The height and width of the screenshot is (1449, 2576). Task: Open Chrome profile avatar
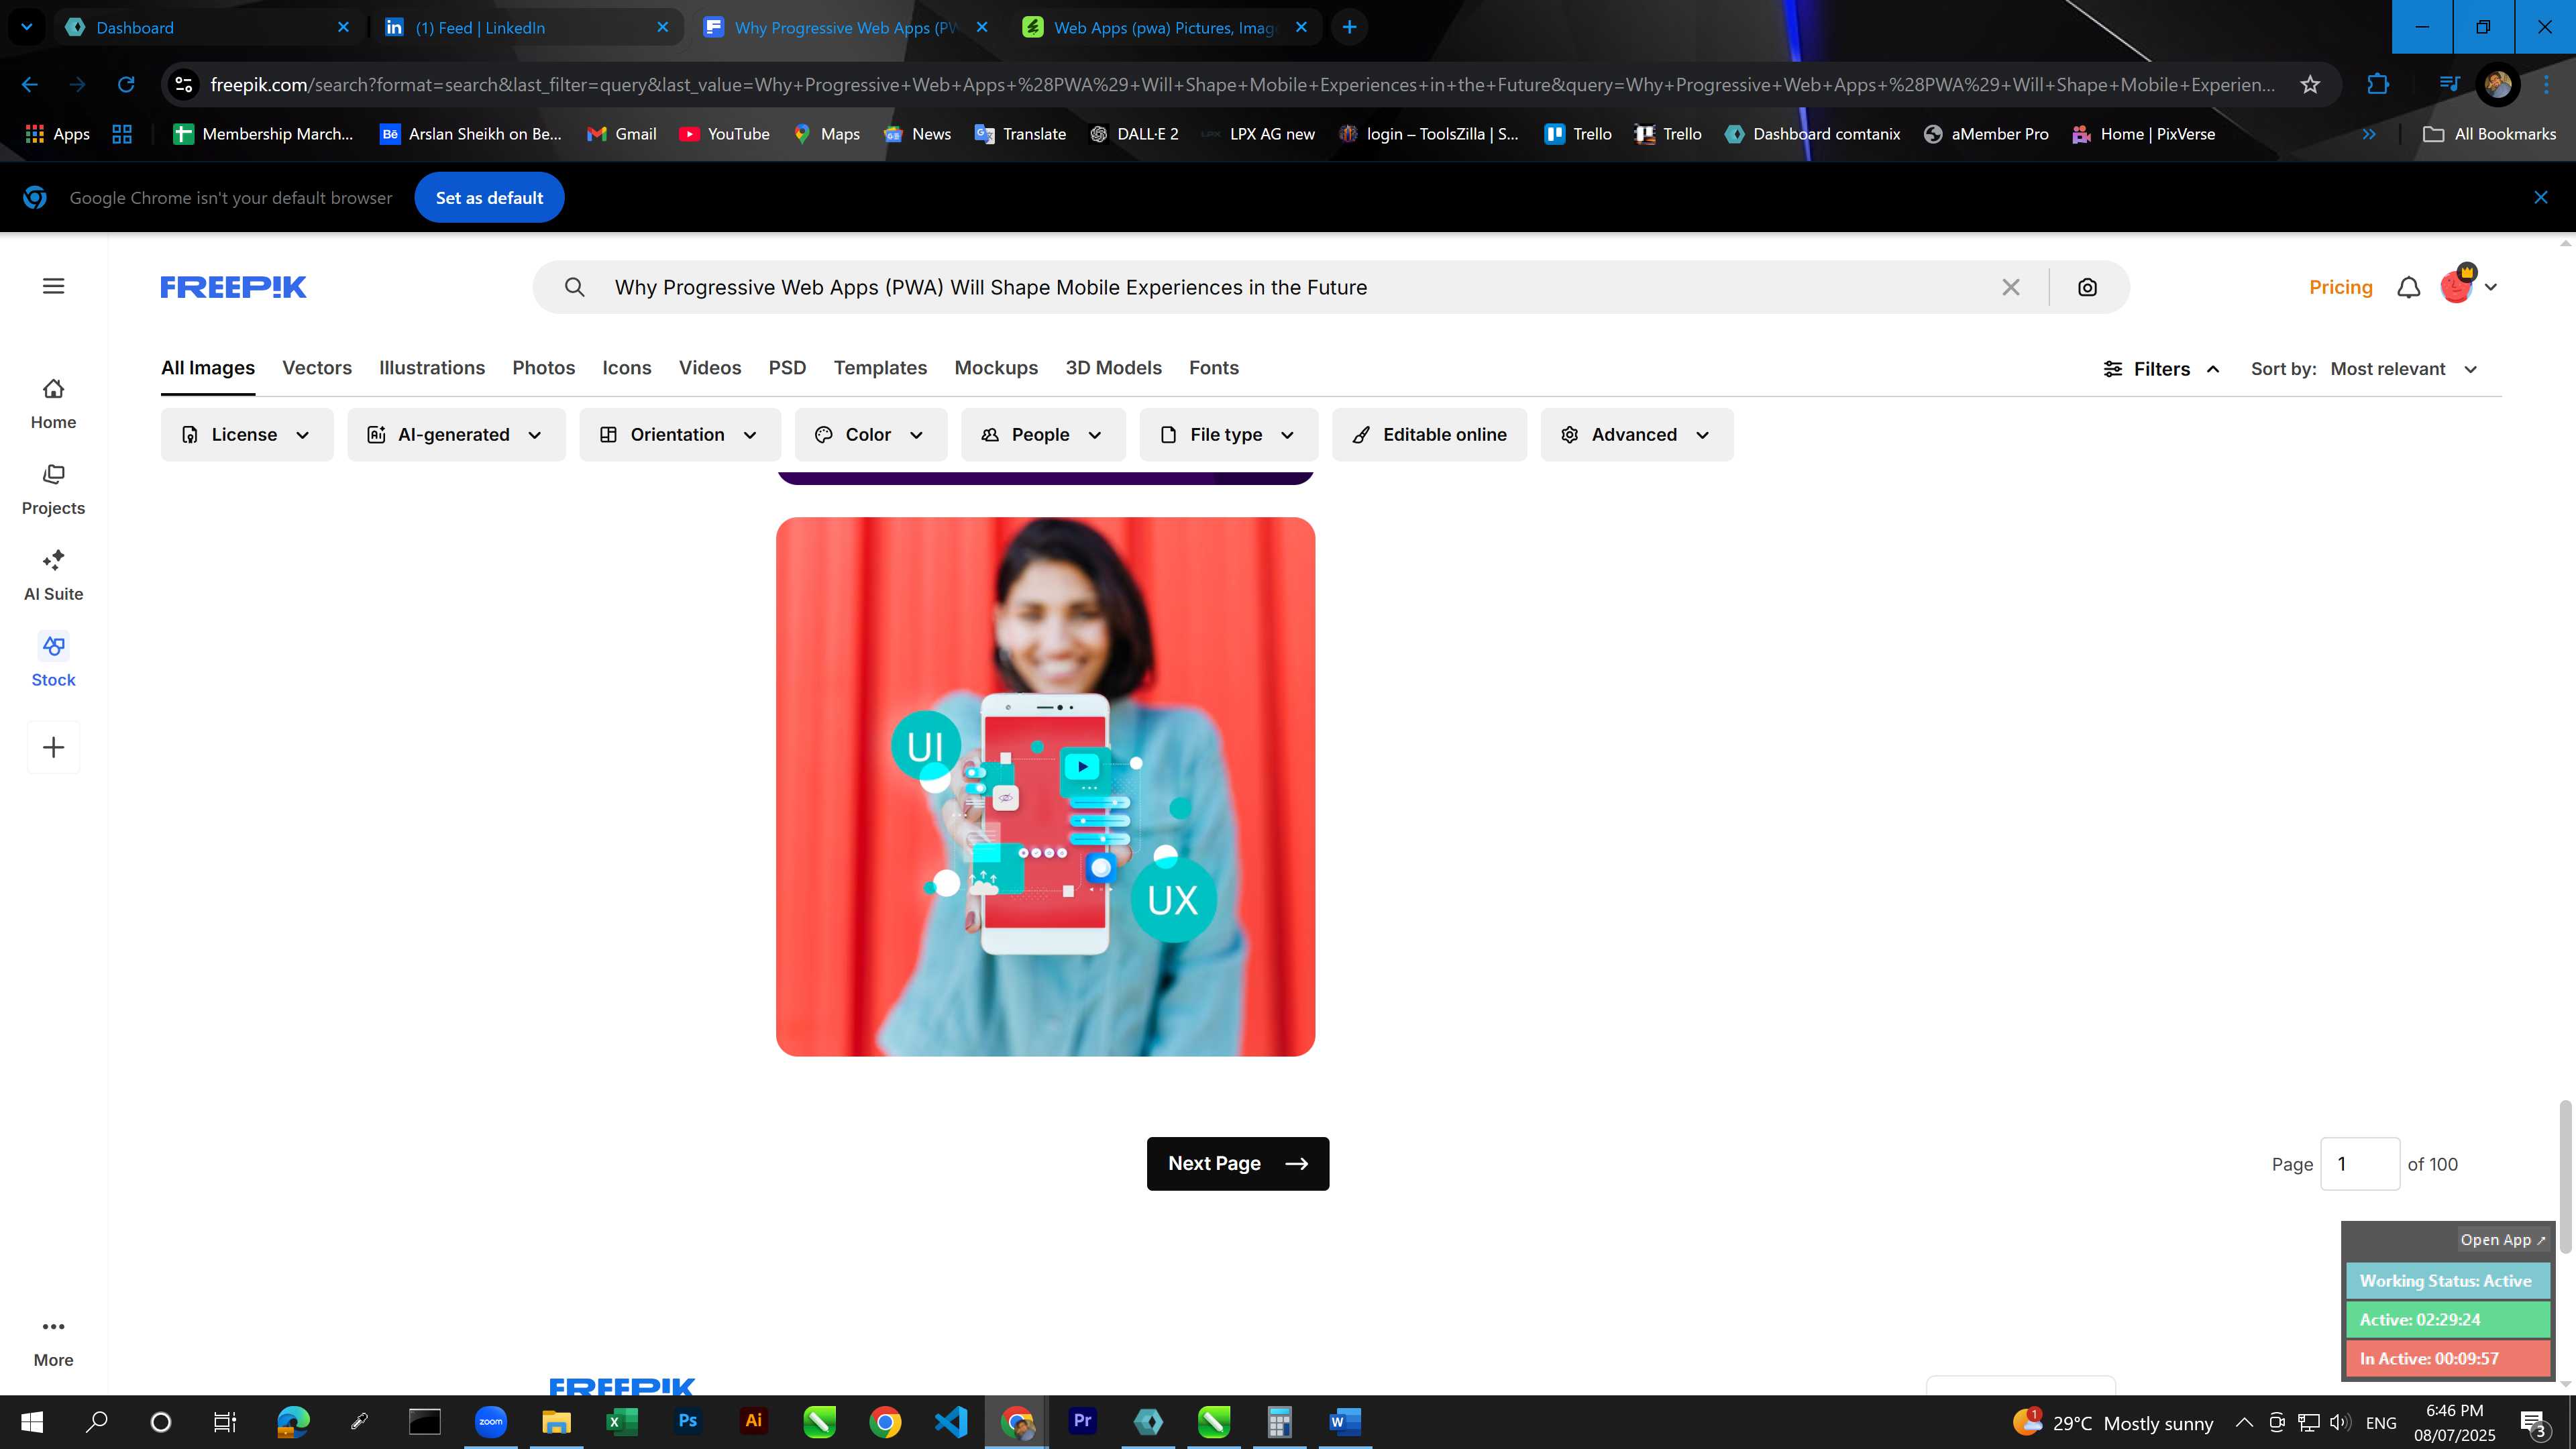tap(2498, 85)
